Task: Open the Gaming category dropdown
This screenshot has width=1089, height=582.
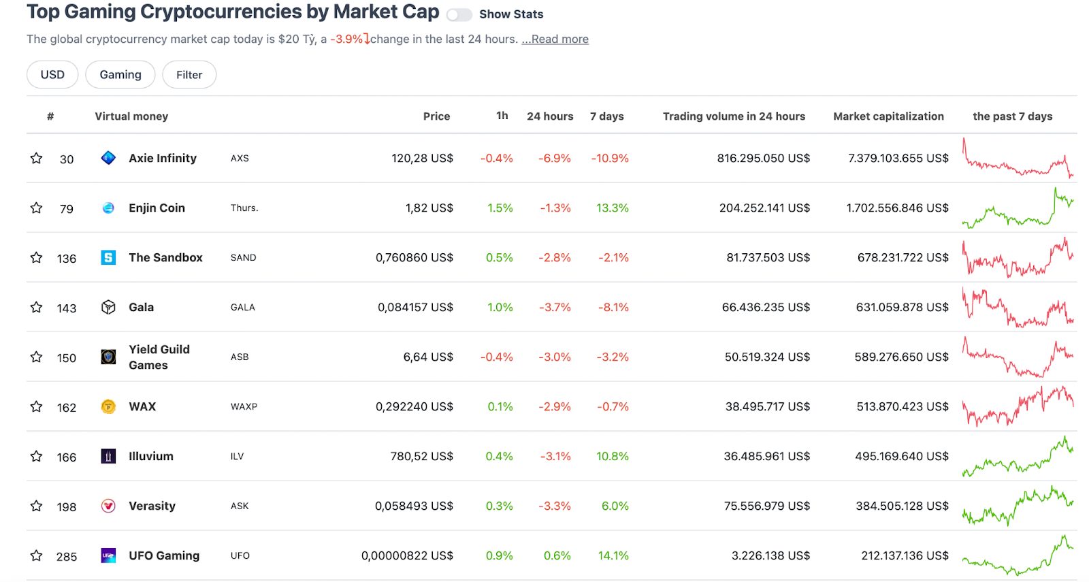Action: 120,75
